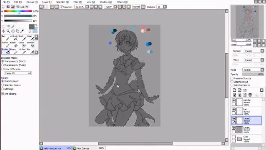Open the Filter menu
This screenshot has width=266, height=150.
78,2
